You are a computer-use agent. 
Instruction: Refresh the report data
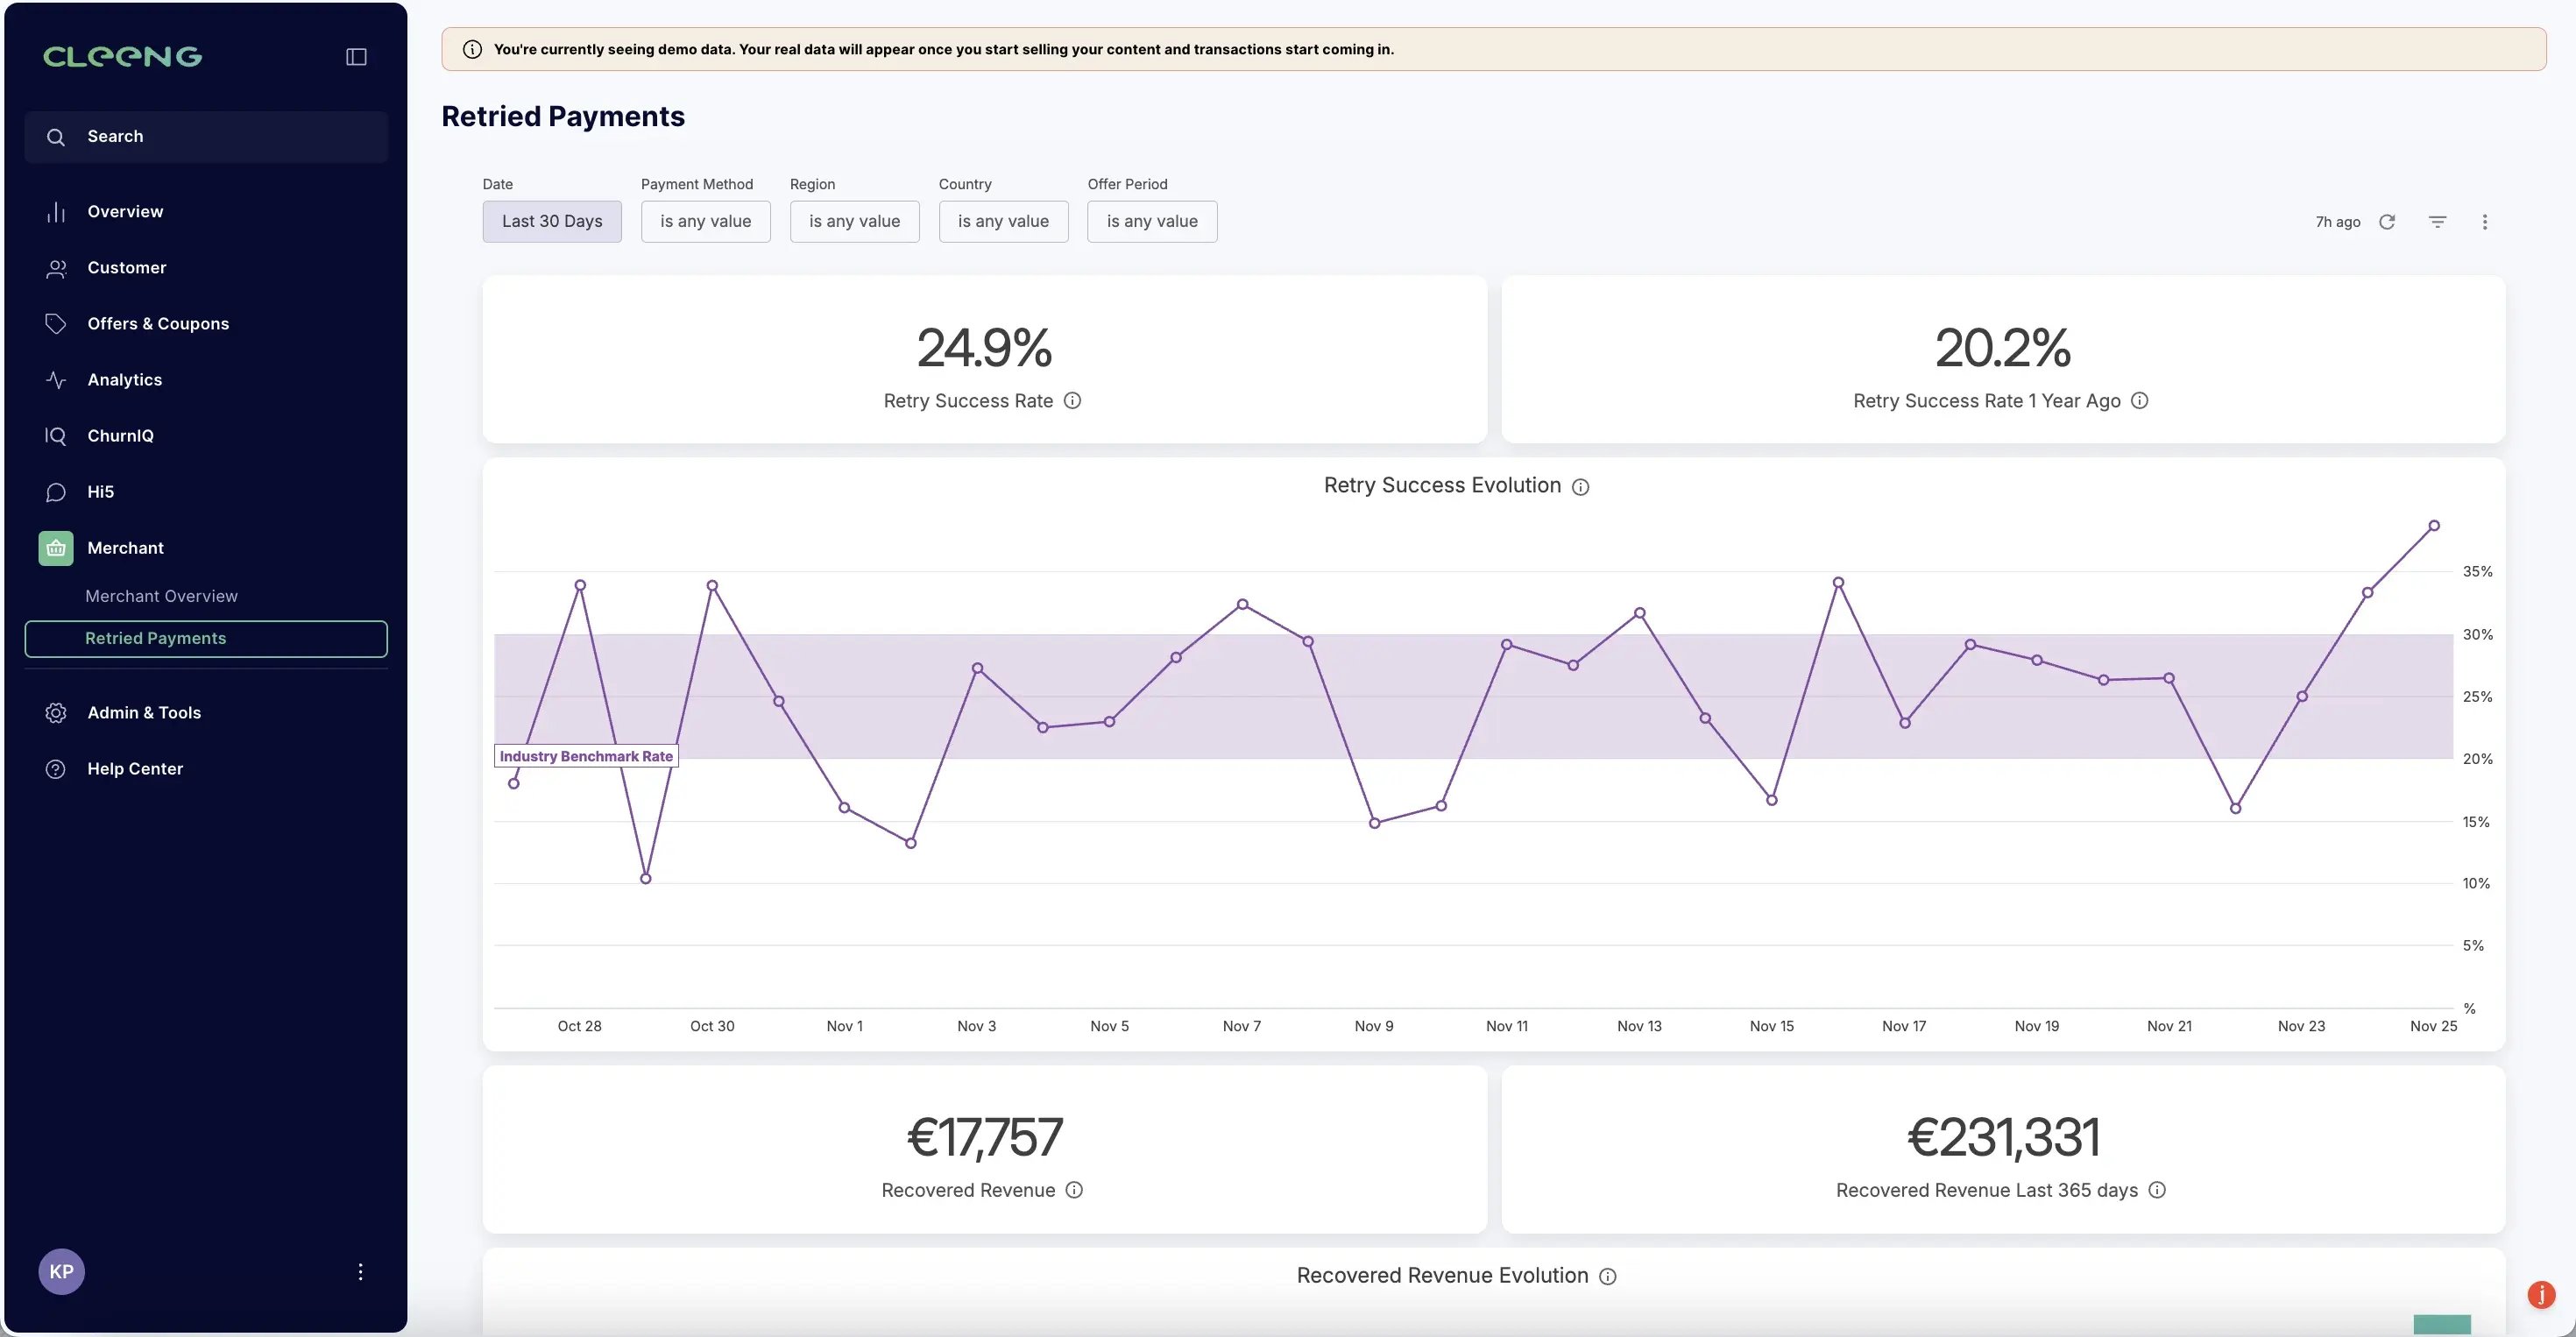(x=2388, y=221)
